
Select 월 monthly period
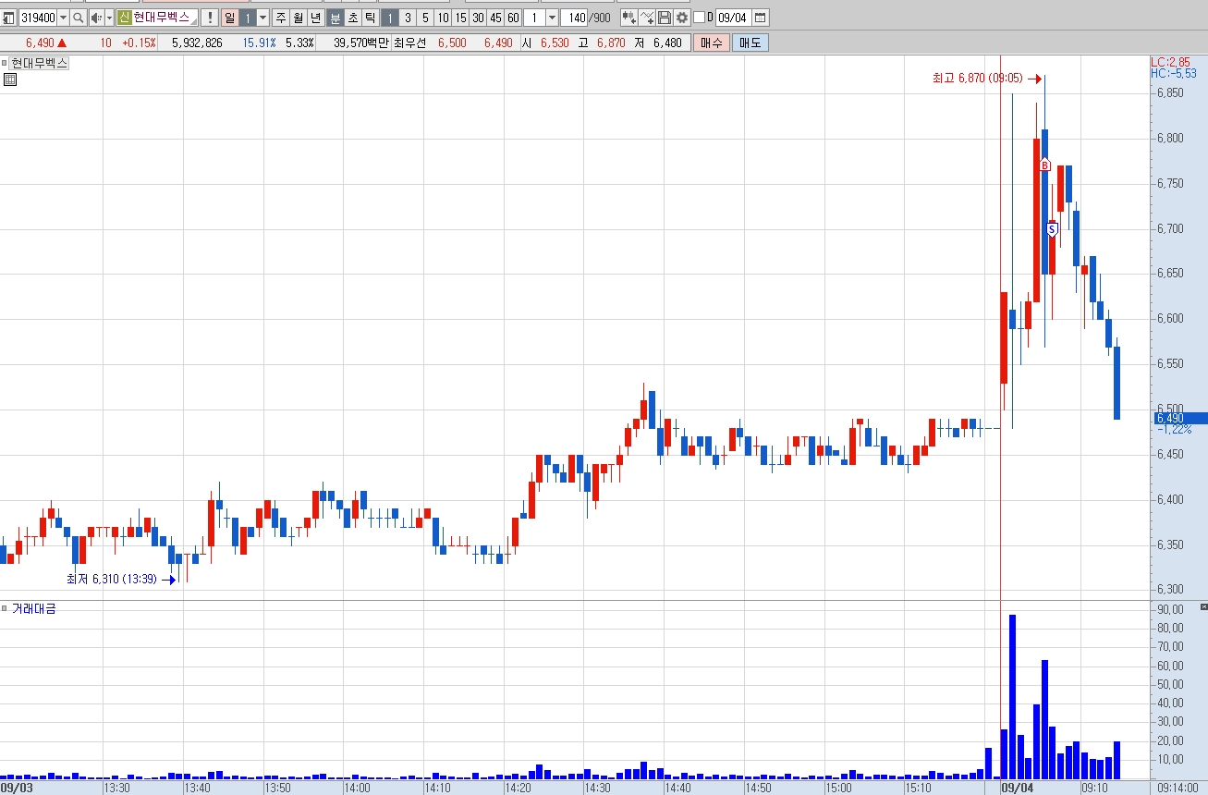(x=298, y=18)
